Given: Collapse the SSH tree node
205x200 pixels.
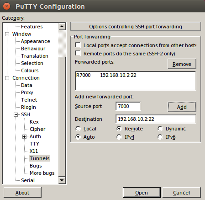Looking at the screenshot, I should click(16, 114).
